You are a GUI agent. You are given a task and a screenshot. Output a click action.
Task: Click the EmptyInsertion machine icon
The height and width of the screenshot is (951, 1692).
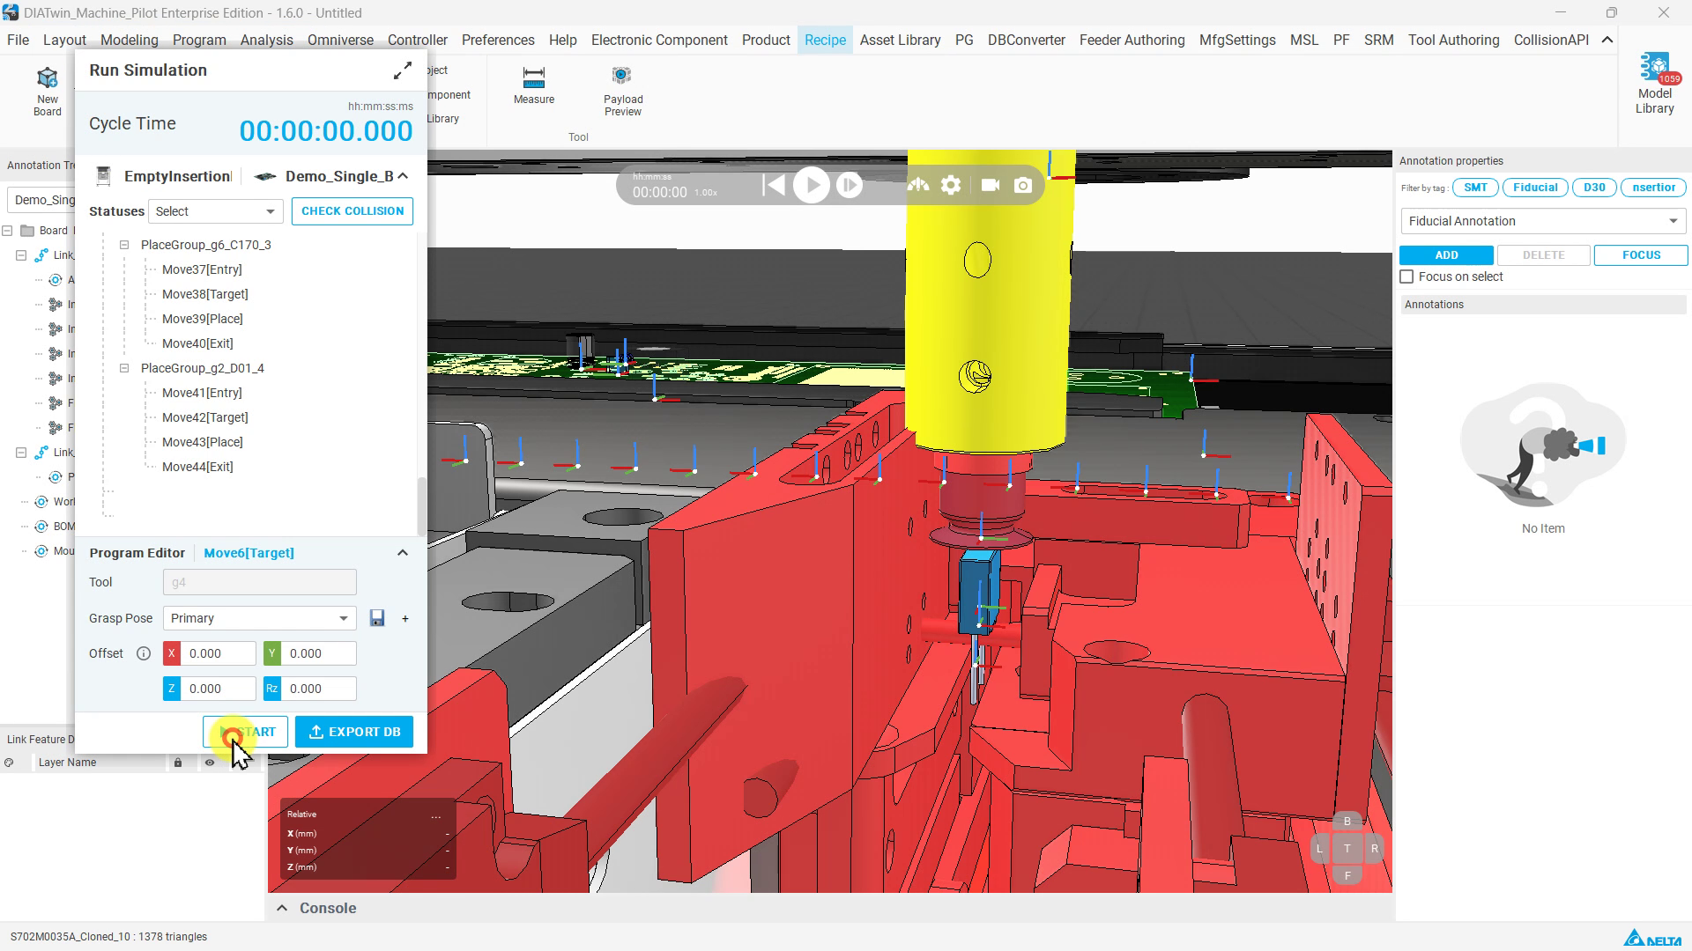(x=103, y=176)
